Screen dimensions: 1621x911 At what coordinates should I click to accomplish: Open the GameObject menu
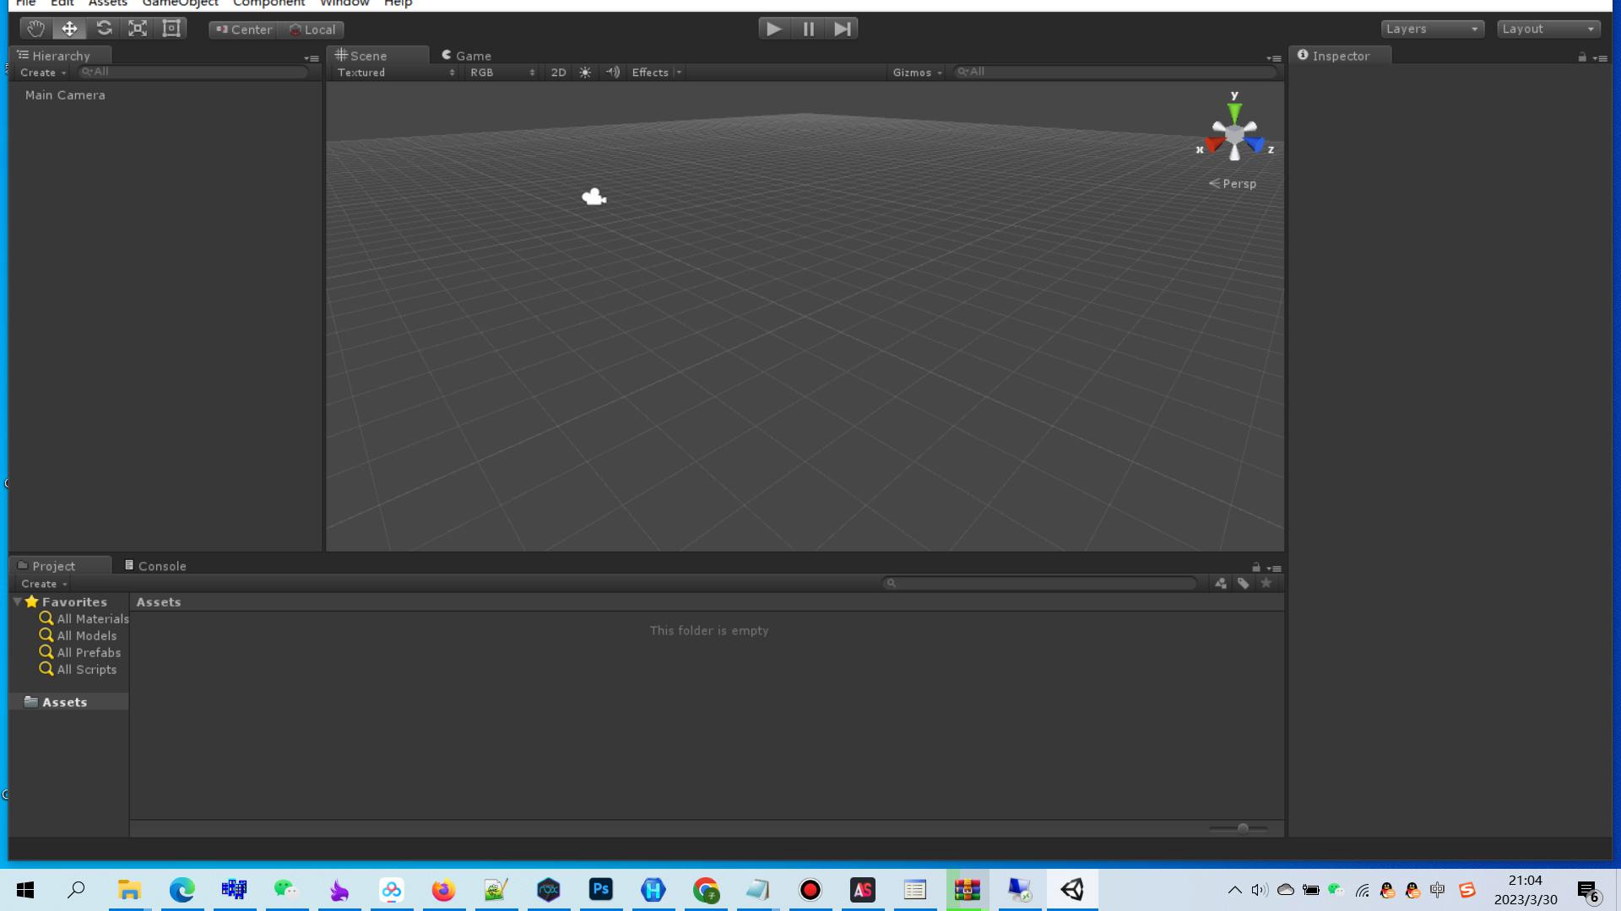click(x=180, y=3)
